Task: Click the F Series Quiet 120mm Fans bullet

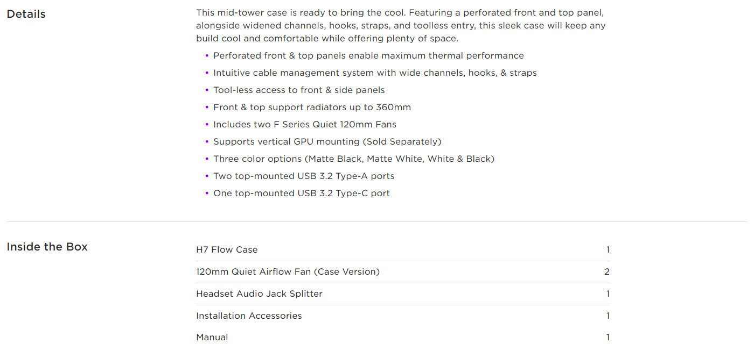Action: pos(305,125)
